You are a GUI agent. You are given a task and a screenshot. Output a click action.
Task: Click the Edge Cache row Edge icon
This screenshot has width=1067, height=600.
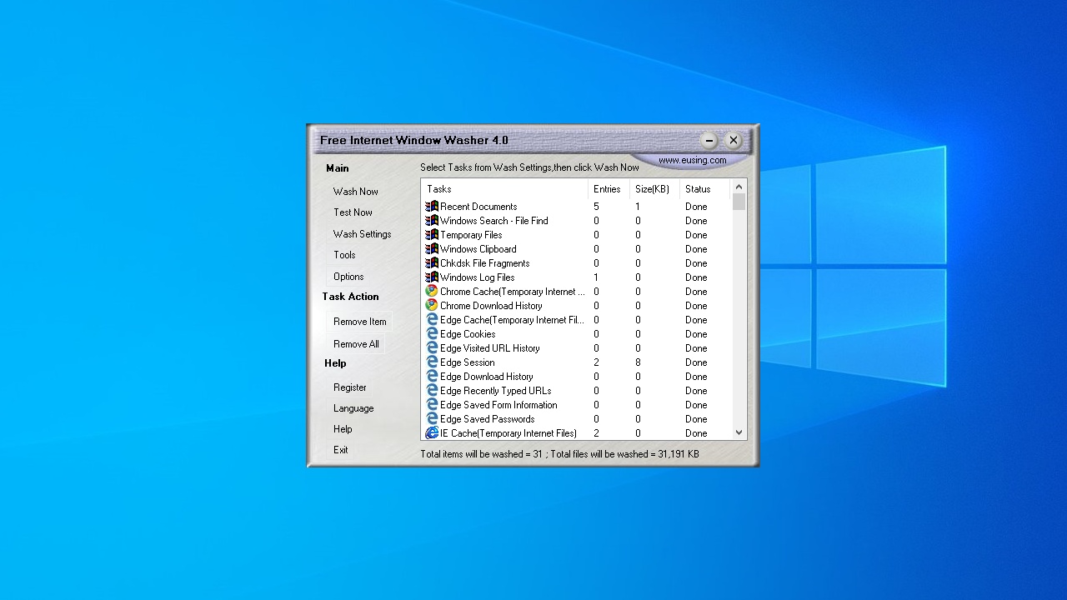[x=432, y=320]
